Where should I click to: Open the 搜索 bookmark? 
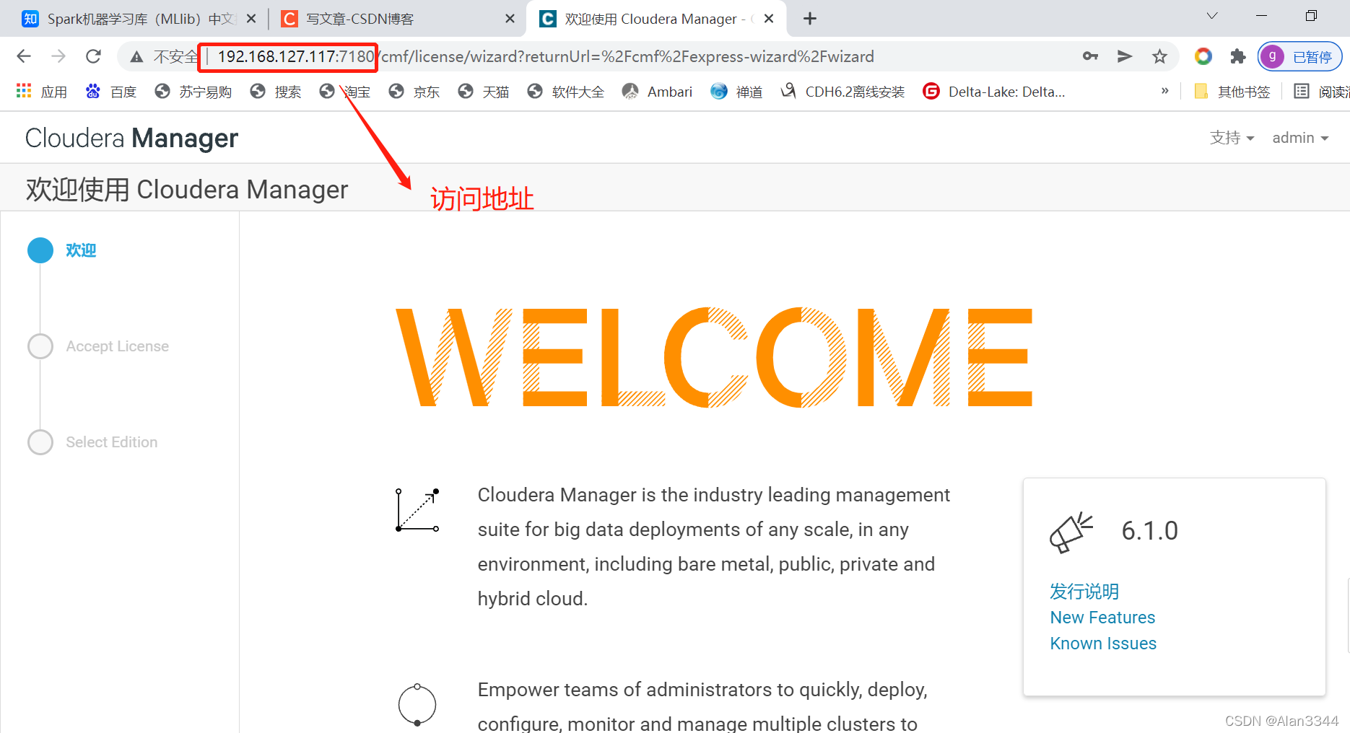coord(276,92)
